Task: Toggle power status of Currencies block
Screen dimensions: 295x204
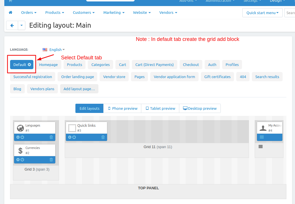Action: coord(22,160)
